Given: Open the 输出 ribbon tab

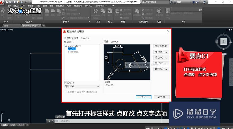Looking at the screenshot, I should [x=51, y=6].
